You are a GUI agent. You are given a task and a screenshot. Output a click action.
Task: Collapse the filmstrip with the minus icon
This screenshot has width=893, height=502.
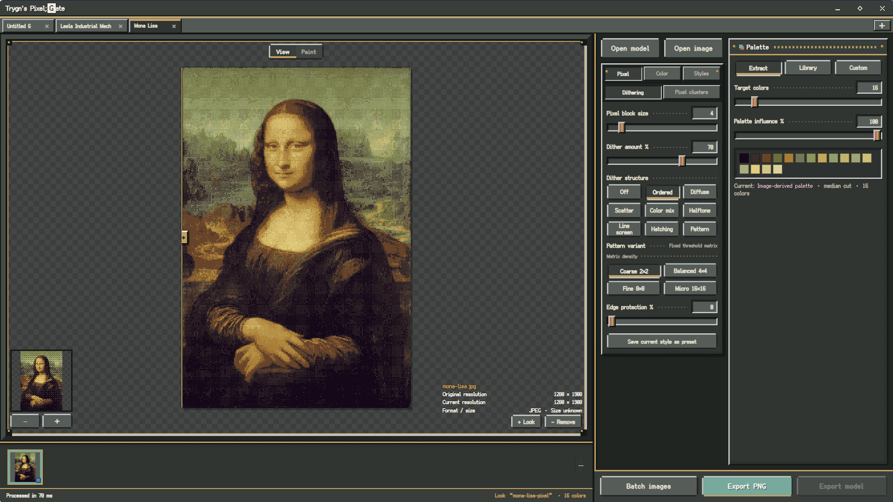pyautogui.click(x=581, y=465)
